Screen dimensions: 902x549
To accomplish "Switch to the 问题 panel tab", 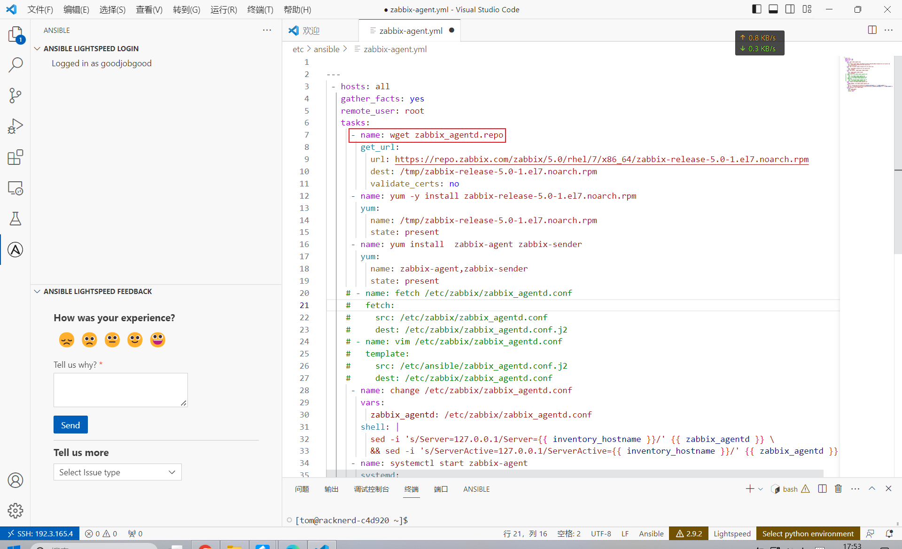I will [302, 489].
